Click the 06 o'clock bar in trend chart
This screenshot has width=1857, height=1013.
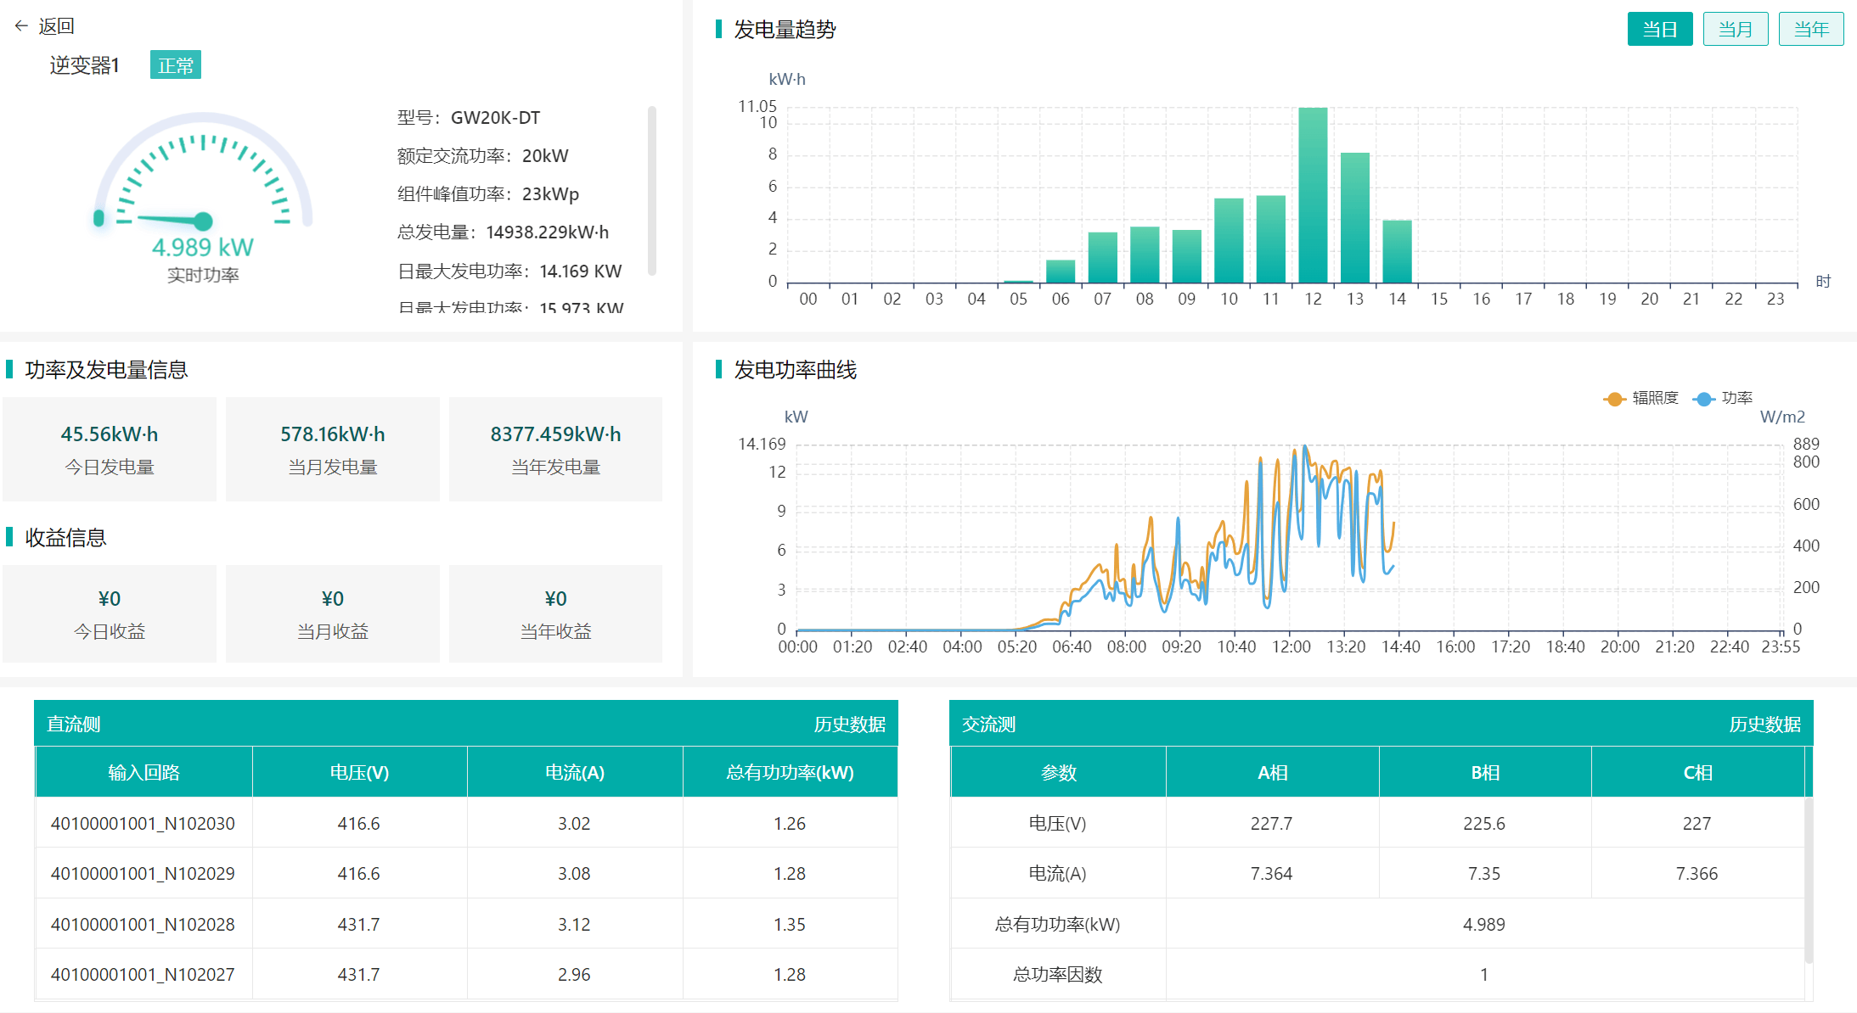pyautogui.click(x=1061, y=271)
